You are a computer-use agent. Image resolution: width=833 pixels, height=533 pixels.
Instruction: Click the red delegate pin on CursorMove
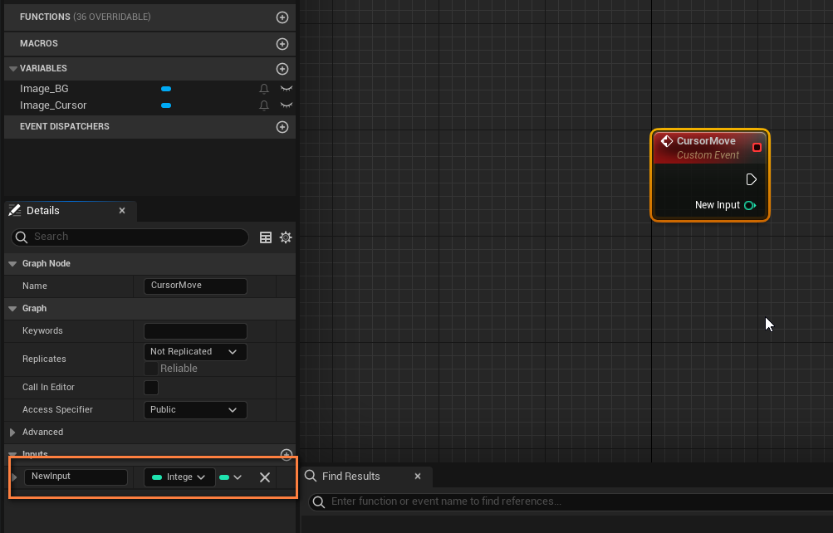point(757,148)
